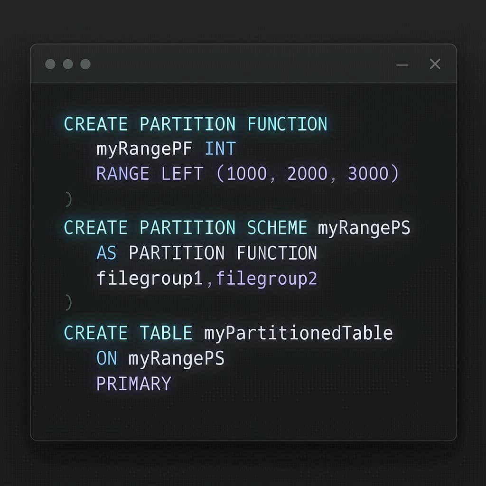Click the TABLE keyword
Screen dimensions: 486x486
166,333
